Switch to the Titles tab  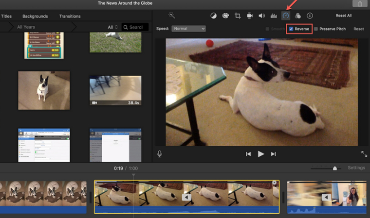click(6, 16)
